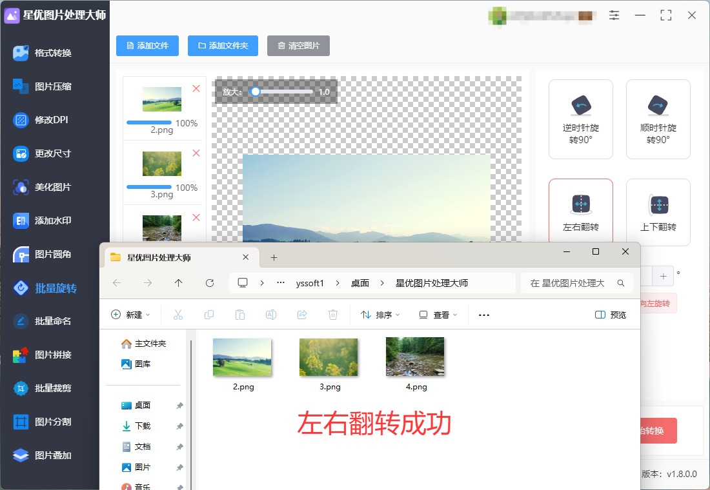This screenshot has width=710, height=490.
Task: Add a new Explorer tab
Action: [x=274, y=257]
